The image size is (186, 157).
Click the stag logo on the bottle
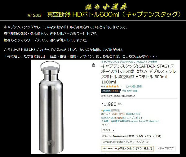point(51,143)
